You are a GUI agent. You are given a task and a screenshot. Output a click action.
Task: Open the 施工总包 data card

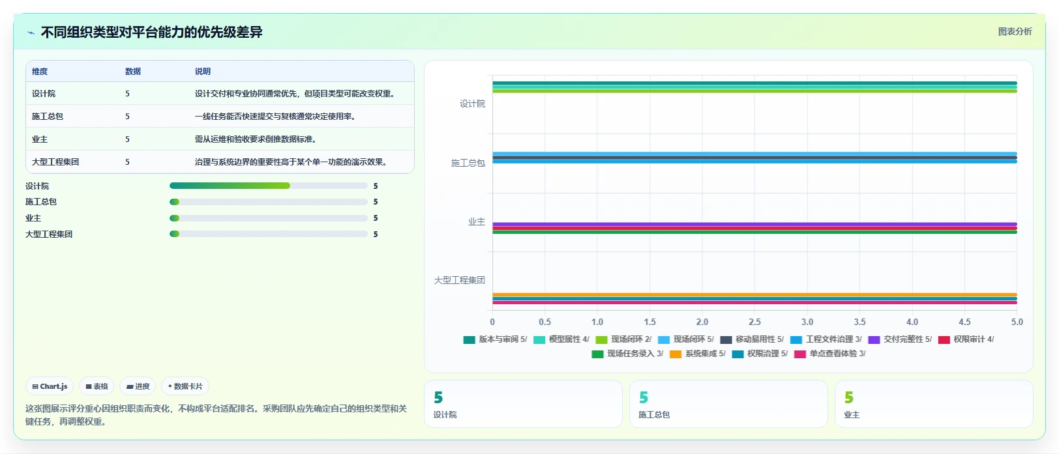(728, 404)
